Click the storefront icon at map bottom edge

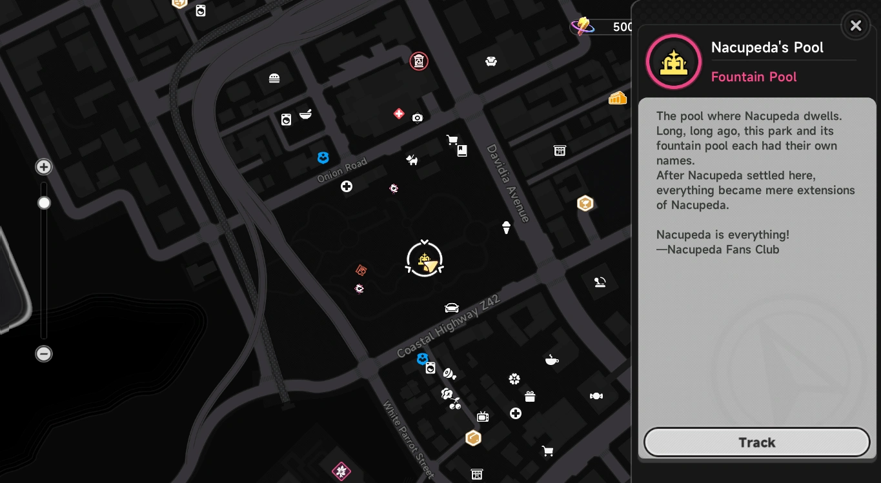click(477, 474)
